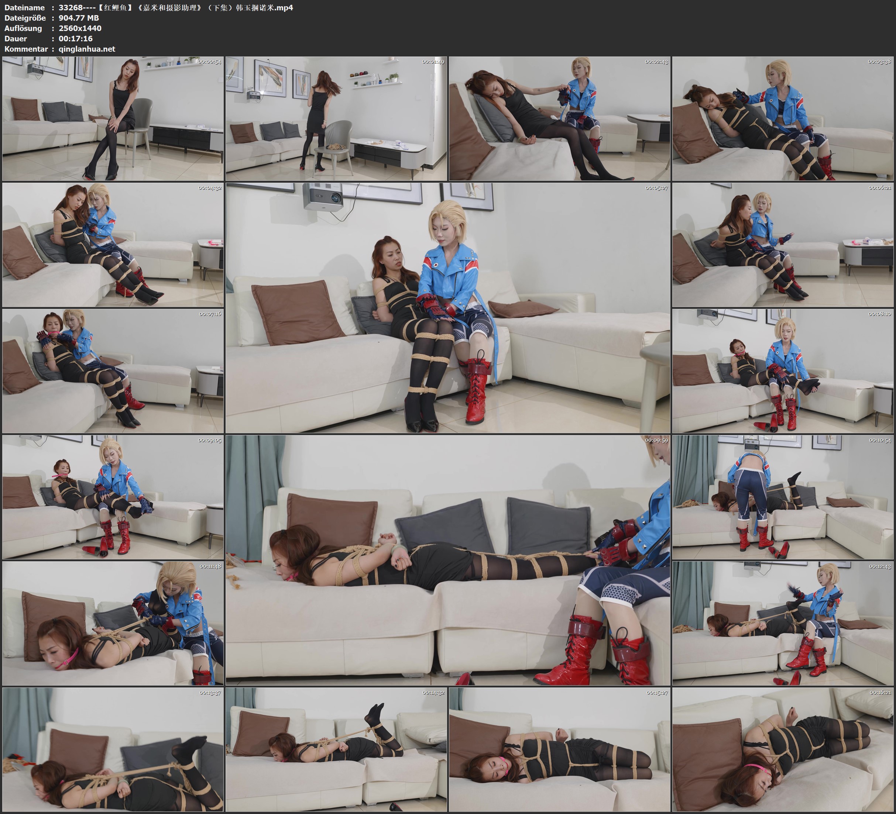
Task: Click the frame stamped 00:12:43
Action: click(783, 623)
